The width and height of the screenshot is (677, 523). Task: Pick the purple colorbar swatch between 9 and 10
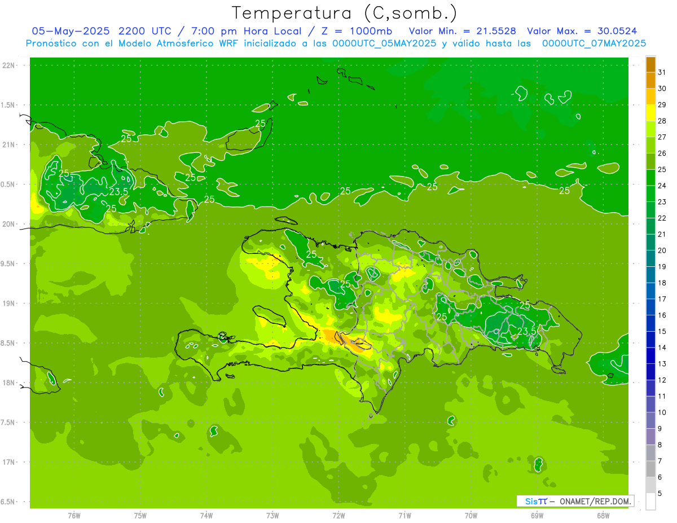[x=650, y=420]
